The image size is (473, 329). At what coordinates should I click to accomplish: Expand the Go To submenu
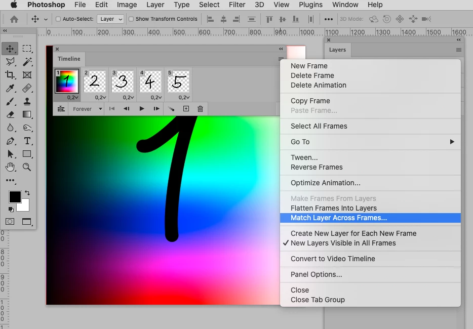370,142
